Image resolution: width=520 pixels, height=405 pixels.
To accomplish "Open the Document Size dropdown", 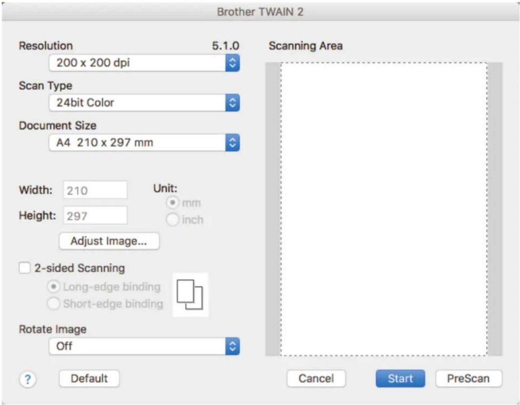I will click(144, 143).
